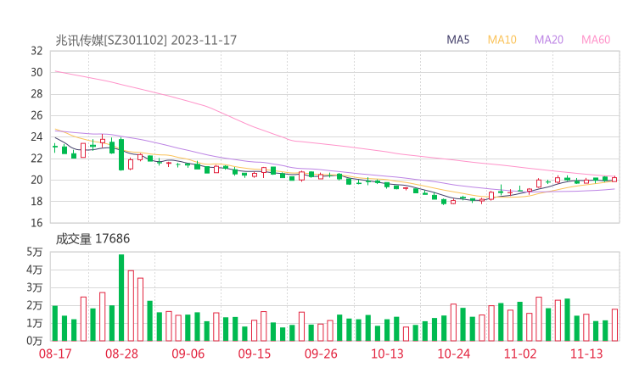Image resolution: width=628 pixels, height=373 pixels.
Task: Click the 11-02 date label
Action: coord(520,354)
